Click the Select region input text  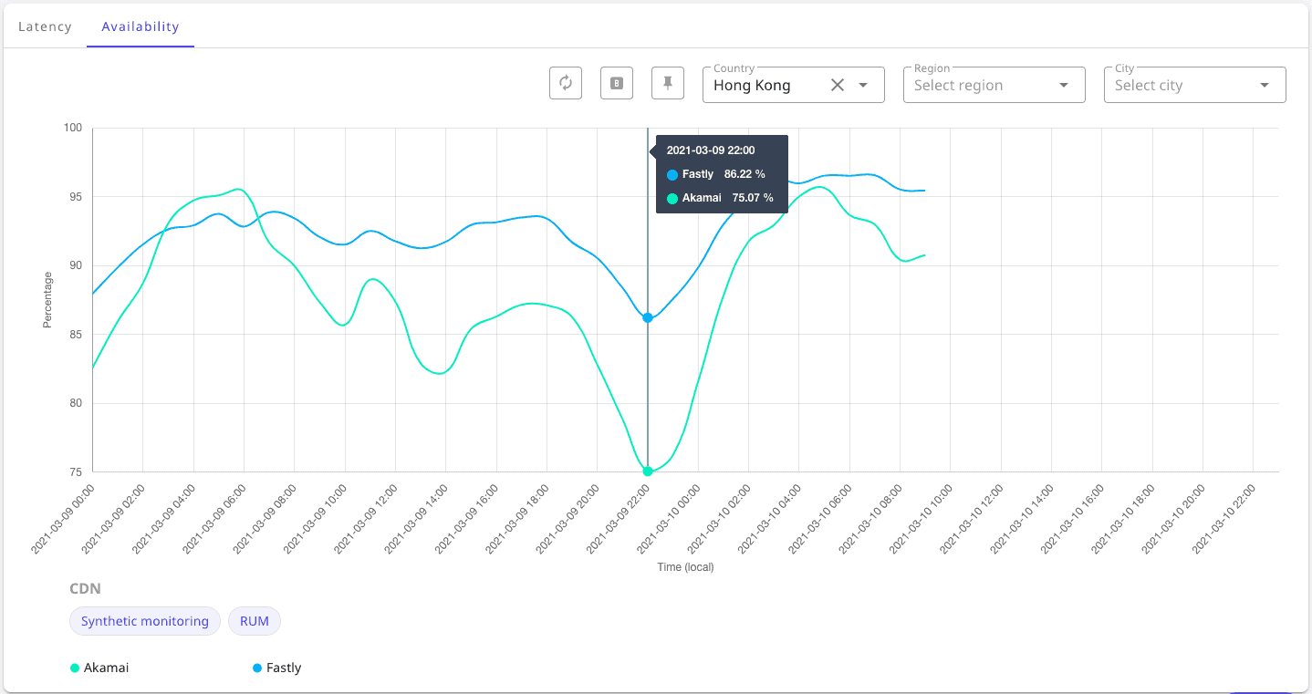click(x=958, y=85)
